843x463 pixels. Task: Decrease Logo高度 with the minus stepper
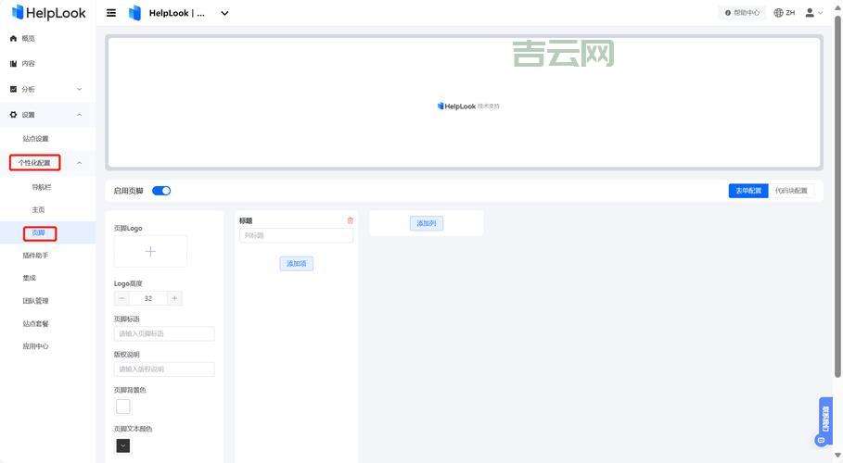click(x=121, y=298)
